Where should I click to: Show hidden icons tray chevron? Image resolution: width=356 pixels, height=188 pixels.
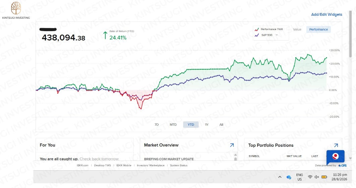click(280, 177)
